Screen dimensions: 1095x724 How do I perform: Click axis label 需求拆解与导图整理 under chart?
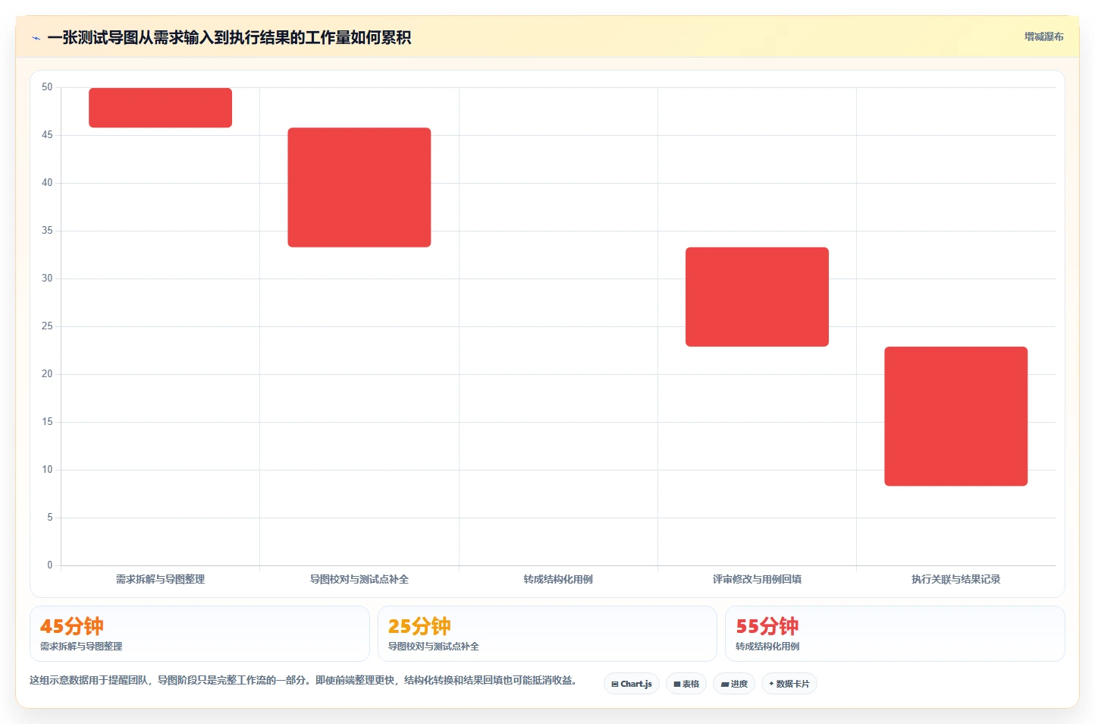[x=160, y=579]
